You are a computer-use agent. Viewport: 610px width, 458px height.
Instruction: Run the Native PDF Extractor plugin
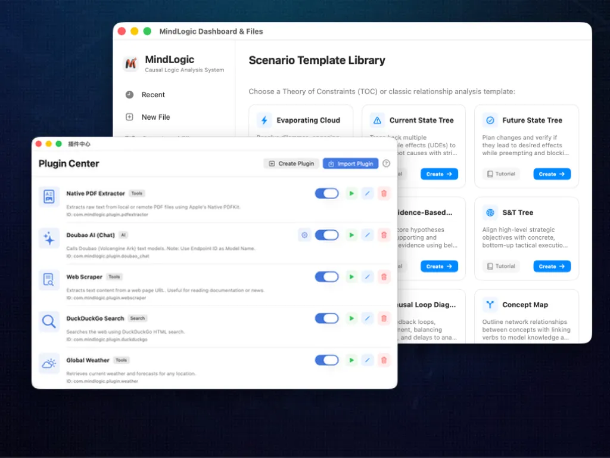(x=351, y=194)
